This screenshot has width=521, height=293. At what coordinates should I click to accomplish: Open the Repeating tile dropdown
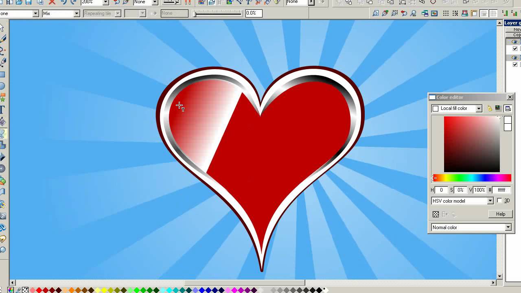tap(118, 13)
